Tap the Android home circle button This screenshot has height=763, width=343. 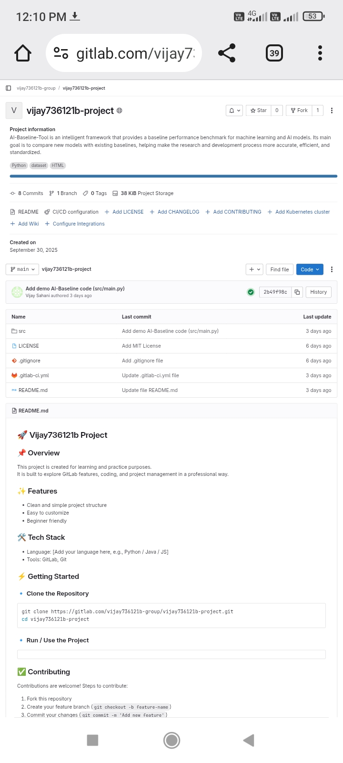pos(171,740)
